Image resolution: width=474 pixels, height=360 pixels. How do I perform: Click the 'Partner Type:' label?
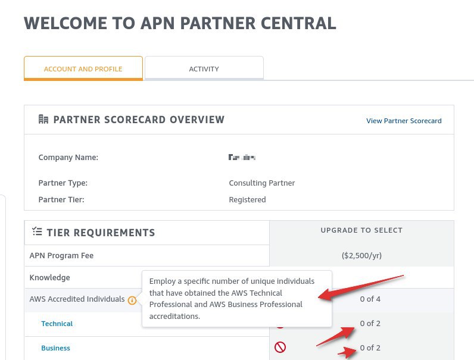(63, 183)
